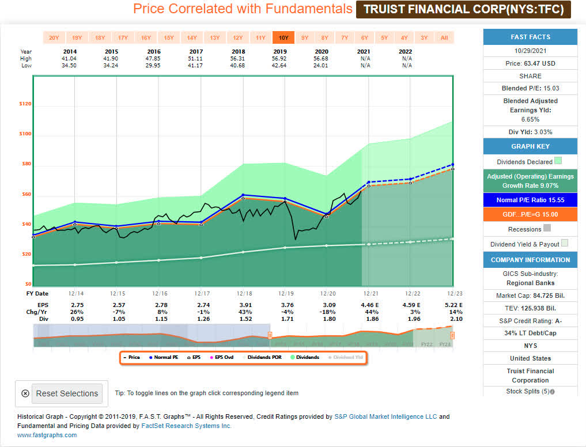The image size is (586, 447).
Task: Click the Regional Banks sub-industry text
Action: [530, 283]
